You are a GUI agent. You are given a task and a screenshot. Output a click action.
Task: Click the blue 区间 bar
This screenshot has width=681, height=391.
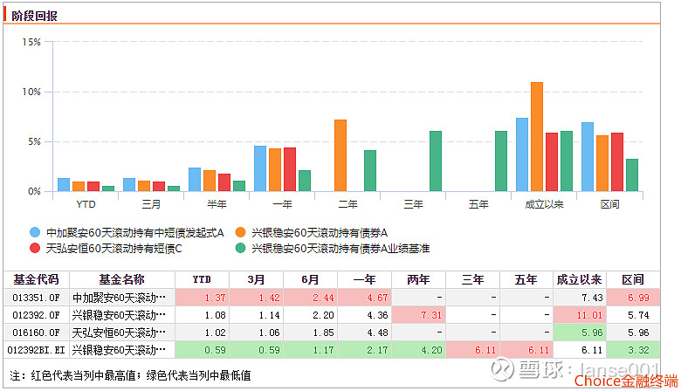click(588, 156)
